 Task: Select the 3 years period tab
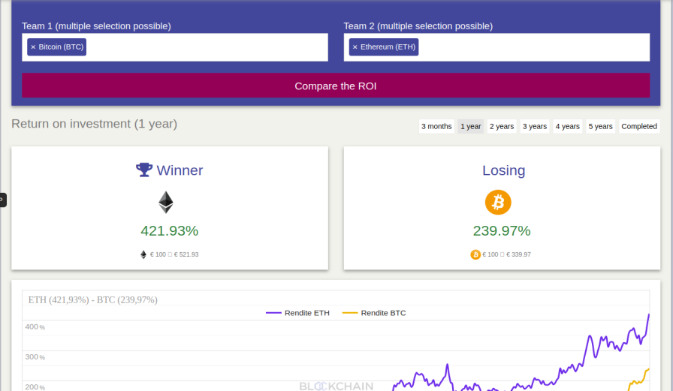click(x=535, y=127)
